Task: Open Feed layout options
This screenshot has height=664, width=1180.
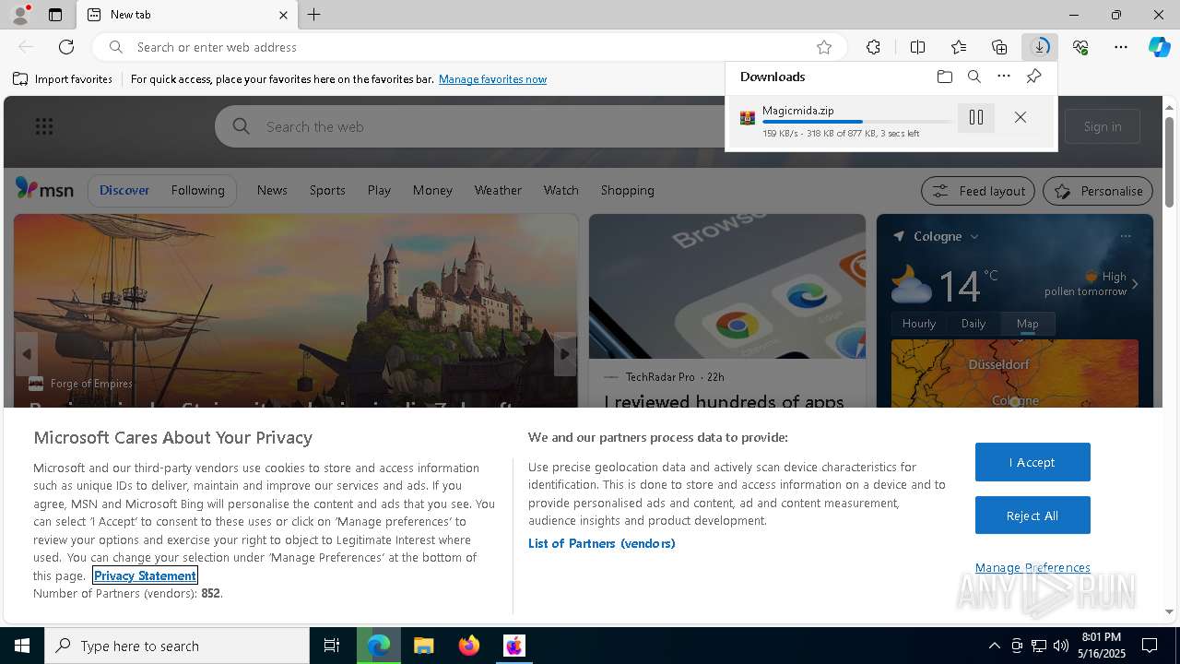Action: click(979, 191)
